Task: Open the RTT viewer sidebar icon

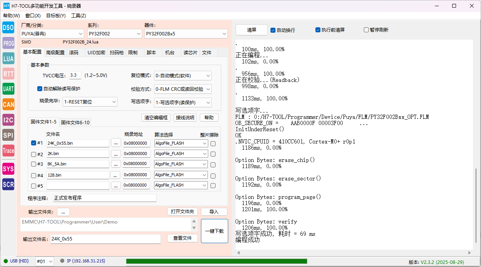Action: 8,74
